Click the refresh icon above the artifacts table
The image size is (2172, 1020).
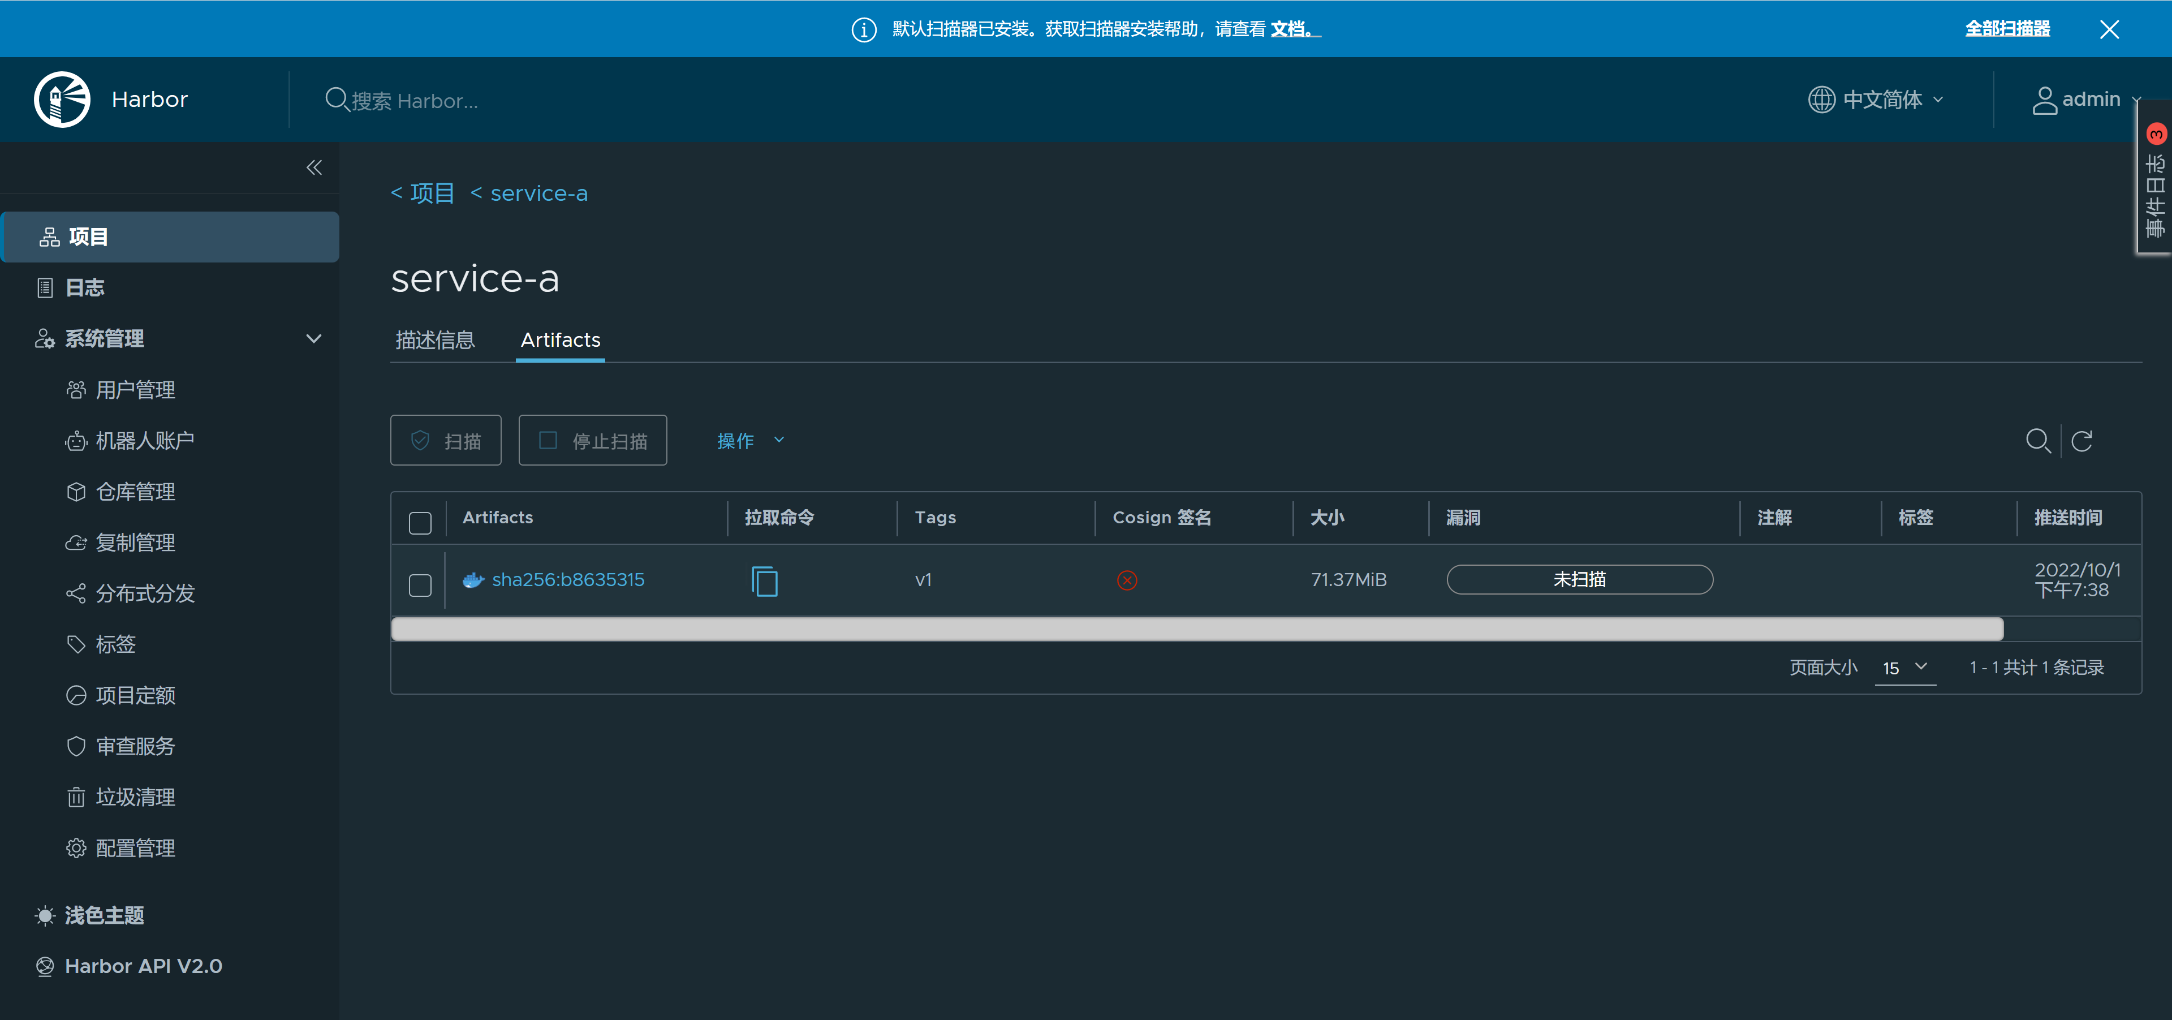pyautogui.click(x=2081, y=441)
